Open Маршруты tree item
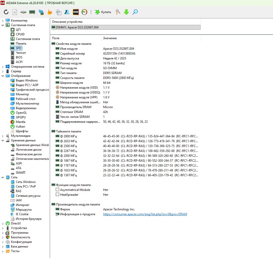Screen dimensions: 273x258 [24, 210]
